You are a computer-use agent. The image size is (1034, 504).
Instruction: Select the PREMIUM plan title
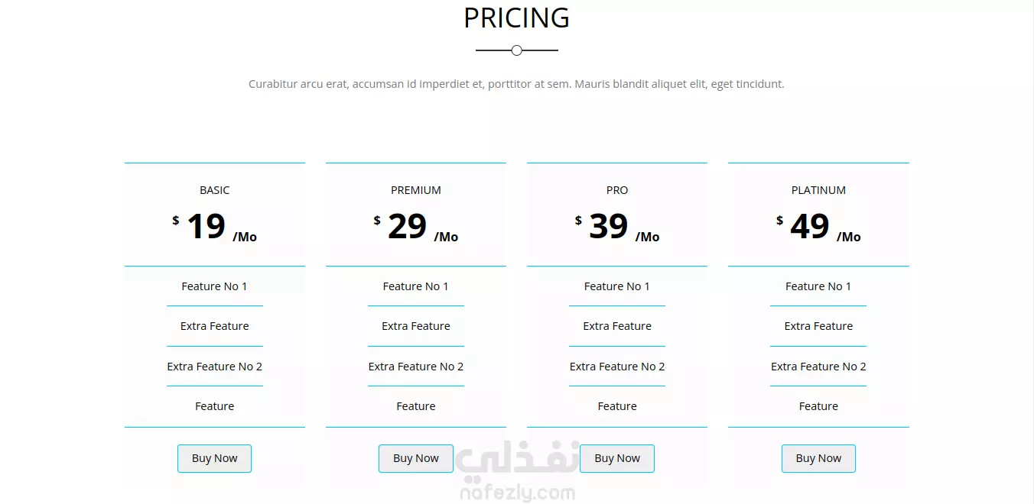tap(415, 190)
